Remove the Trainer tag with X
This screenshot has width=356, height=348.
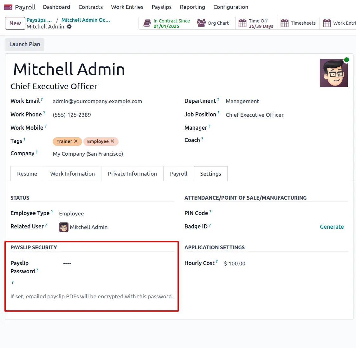[76, 141]
